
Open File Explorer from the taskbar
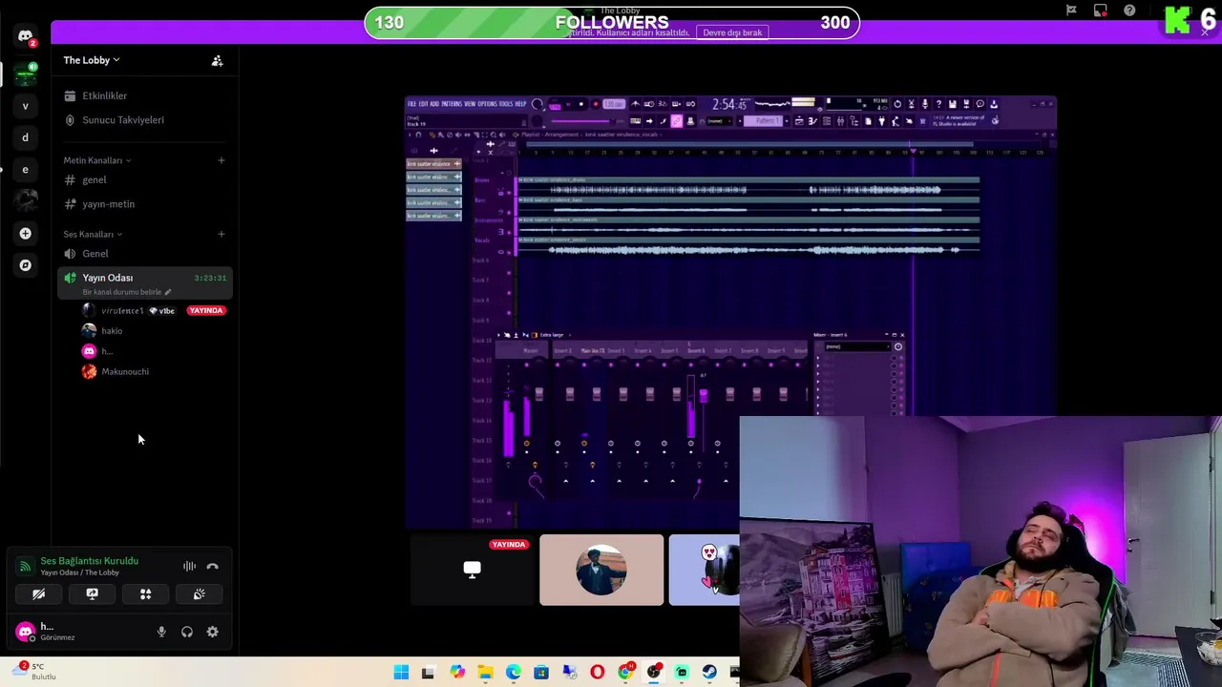click(x=485, y=673)
